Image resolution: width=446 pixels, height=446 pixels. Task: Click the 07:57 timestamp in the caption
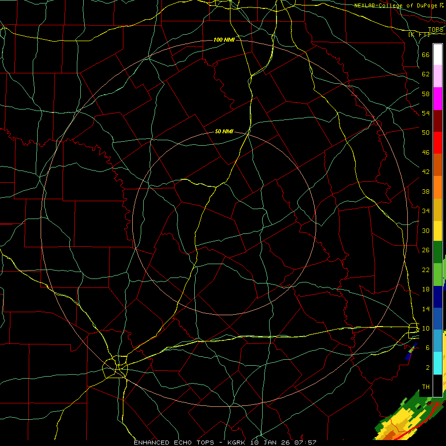pos(306,443)
